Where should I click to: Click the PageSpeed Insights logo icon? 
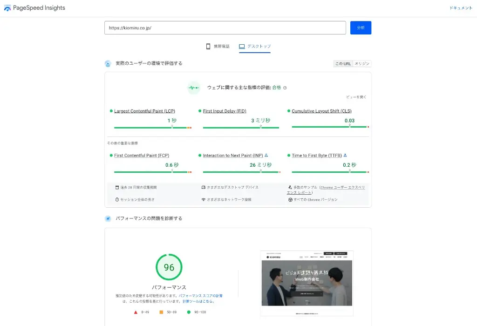pyautogui.click(x=8, y=8)
